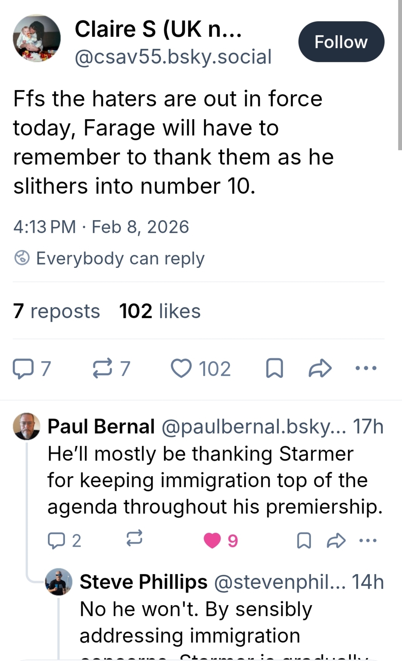Bookmark Claire S's main post
402x661 pixels.
pyautogui.click(x=275, y=369)
